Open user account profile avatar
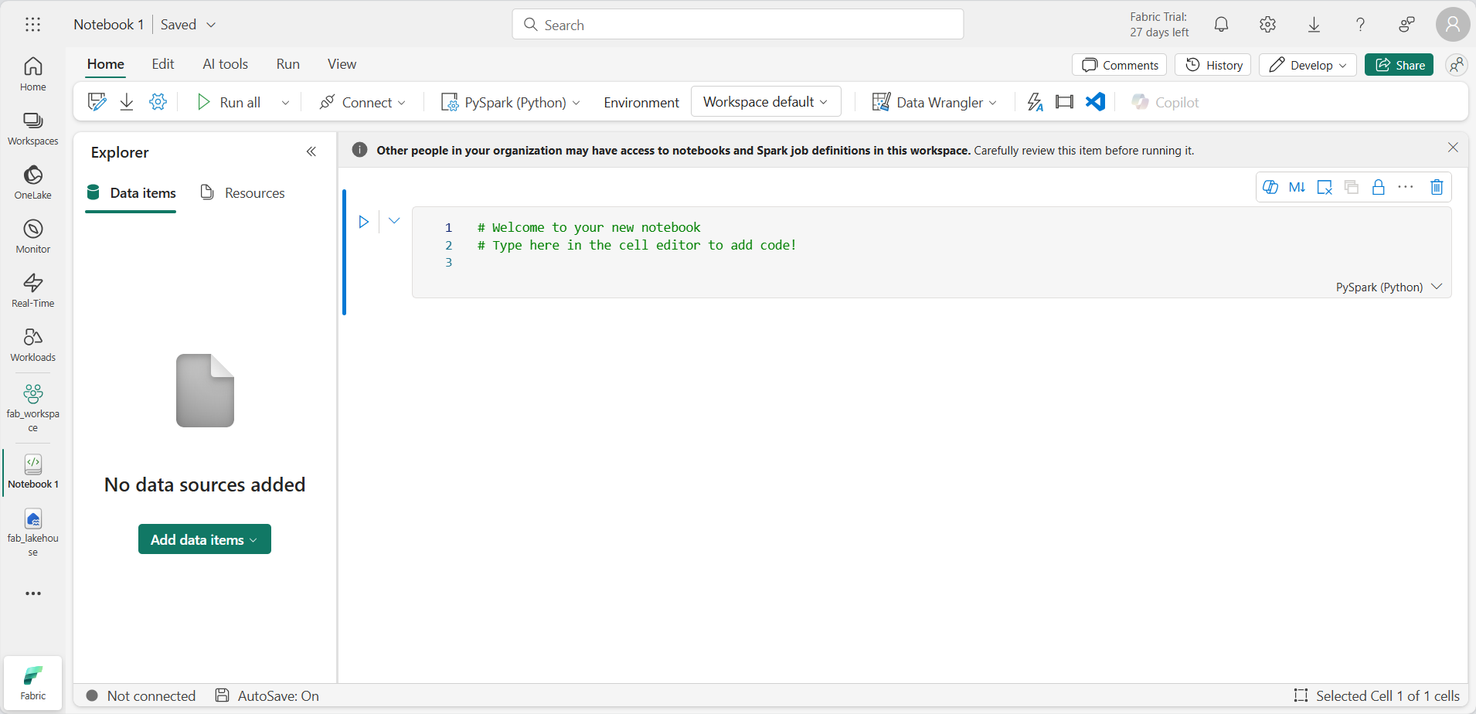1476x714 pixels. coord(1453,25)
